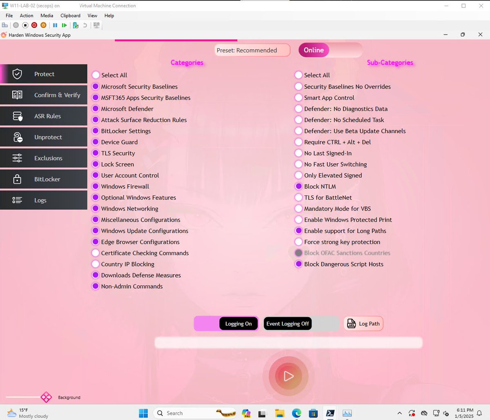This screenshot has height=420, width=490.
Task: Open the File menu
Action: click(x=9, y=16)
